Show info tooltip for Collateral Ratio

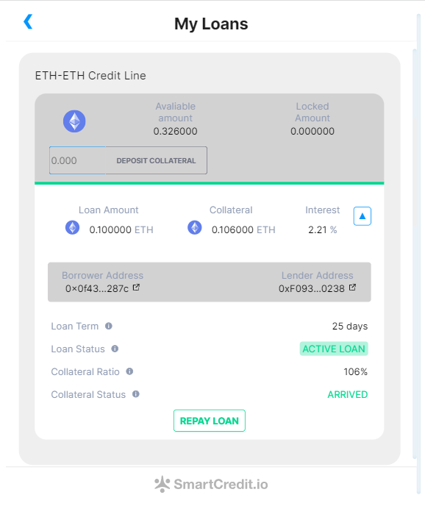point(129,371)
